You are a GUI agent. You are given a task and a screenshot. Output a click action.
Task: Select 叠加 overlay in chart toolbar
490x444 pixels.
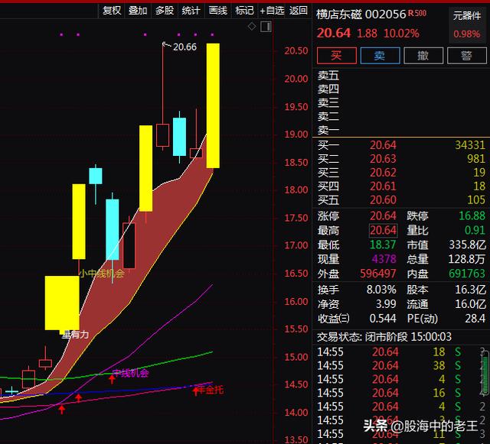(139, 10)
